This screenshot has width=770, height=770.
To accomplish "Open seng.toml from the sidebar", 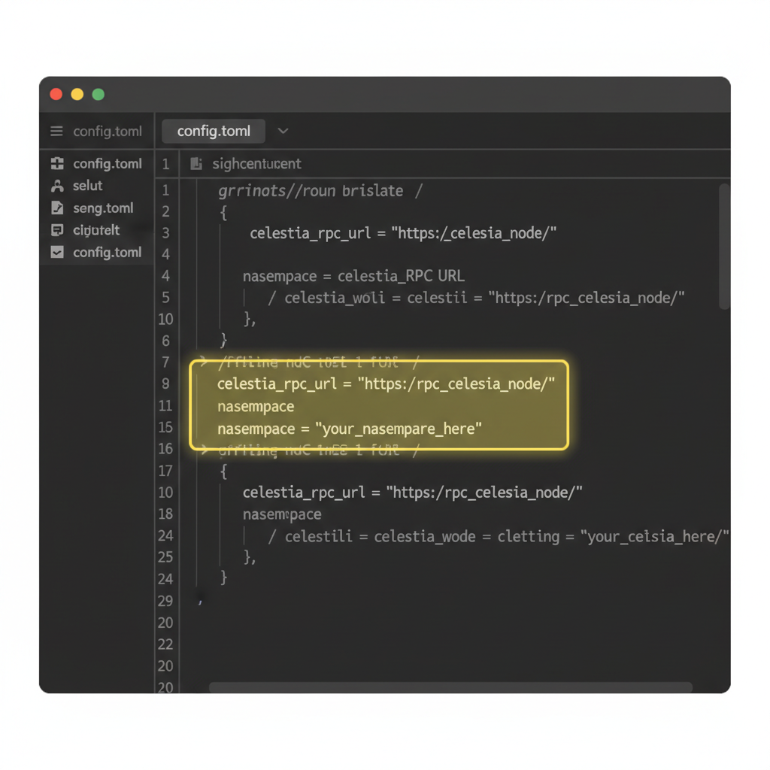I will (102, 208).
